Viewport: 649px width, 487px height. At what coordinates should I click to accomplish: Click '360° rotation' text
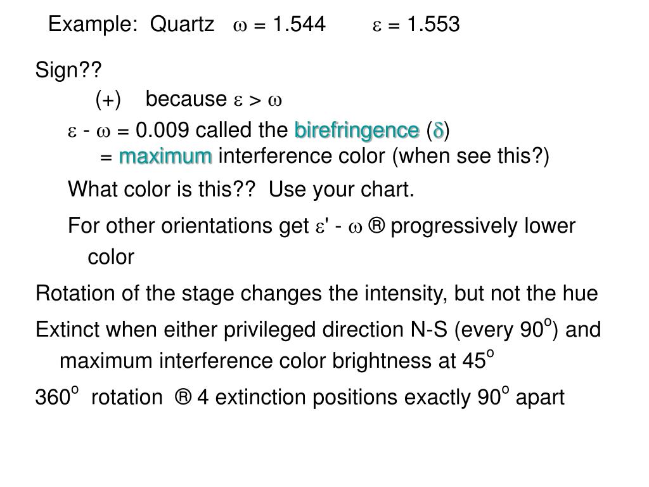pos(99,396)
